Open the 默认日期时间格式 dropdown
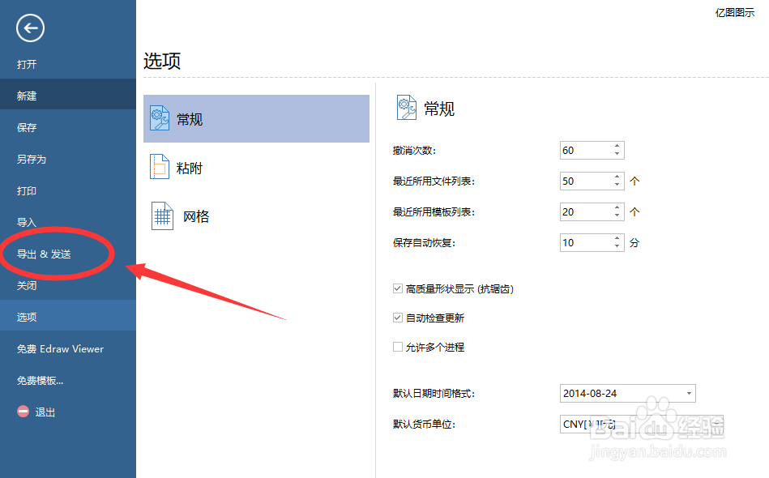This screenshot has width=769, height=478. pyautogui.click(x=688, y=393)
